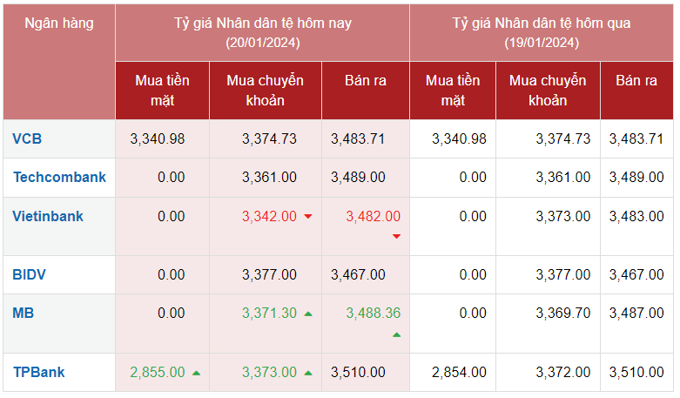Click green up arrow next to MB's 3,371.30
Screen dimensions: 680x398
point(308,314)
